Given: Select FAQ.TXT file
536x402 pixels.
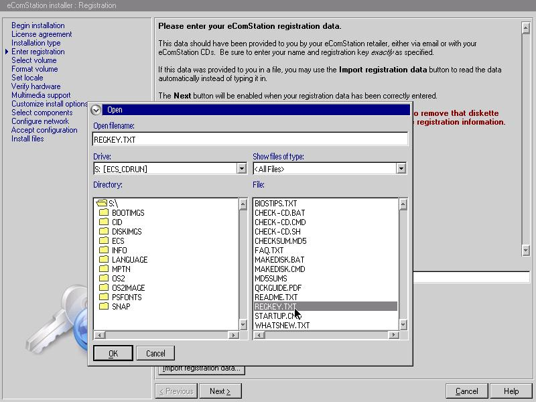Looking at the screenshot, I should coord(269,250).
